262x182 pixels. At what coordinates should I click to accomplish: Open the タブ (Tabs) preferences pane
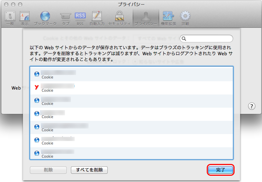[65, 18]
